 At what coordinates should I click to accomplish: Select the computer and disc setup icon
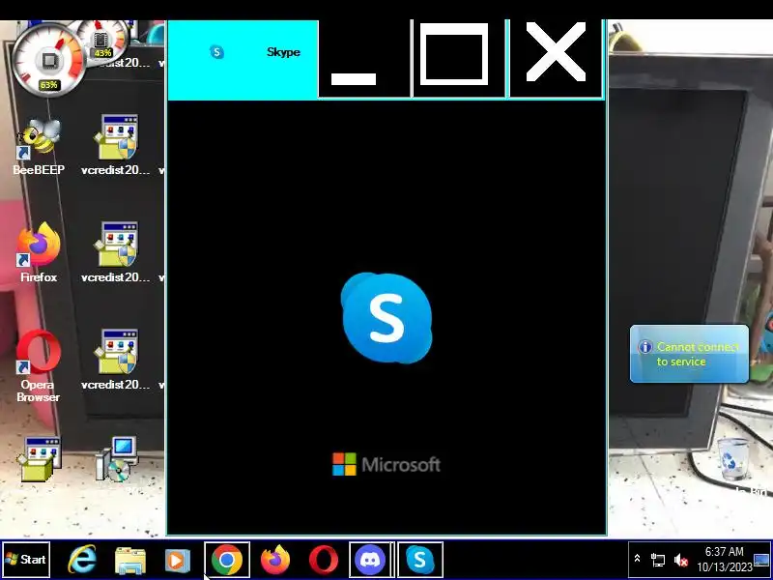pos(117,458)
